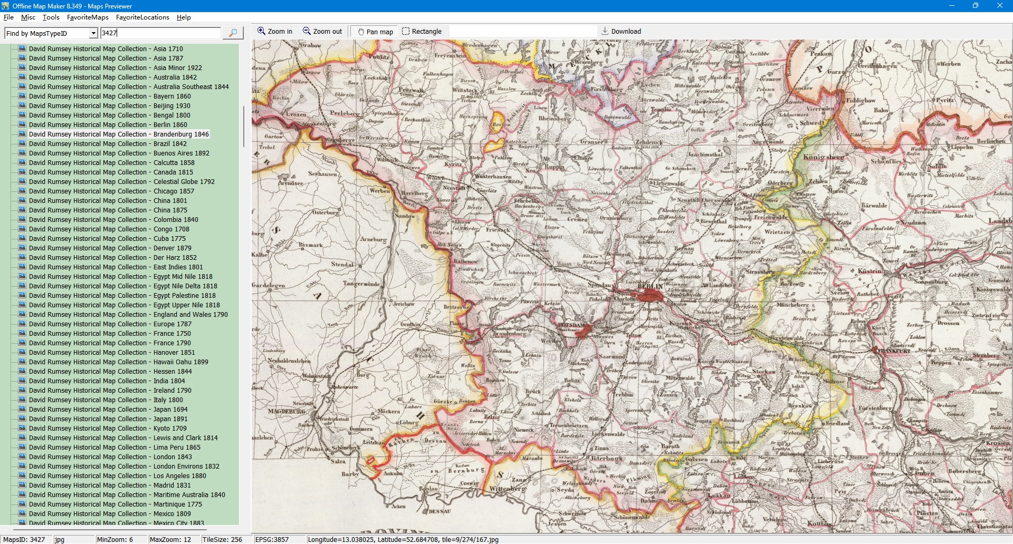Screen dimensions: 1013x544
Task: Activate the Pan map hand tool
Action: [375, 32]
